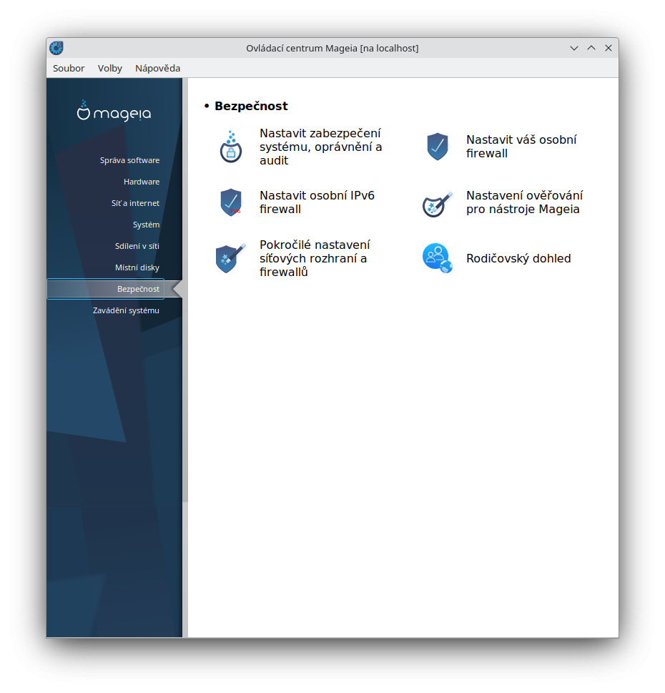Click the Mageia logo in the sidebar

click(x=114, y=112)
